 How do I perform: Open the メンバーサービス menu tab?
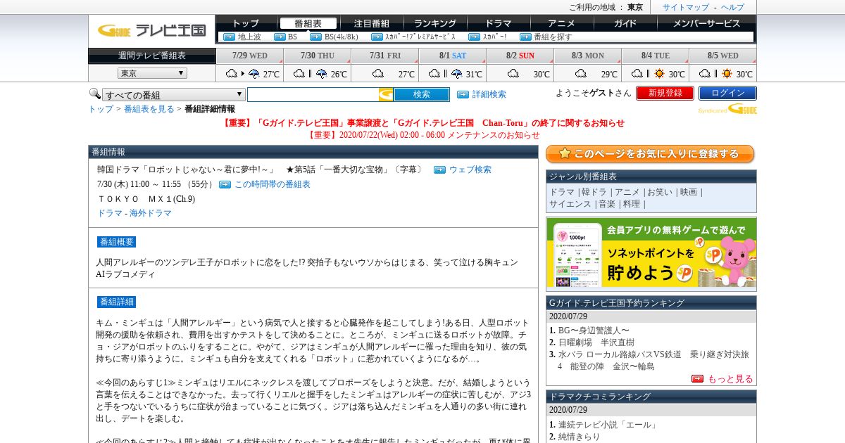[706, 23]
